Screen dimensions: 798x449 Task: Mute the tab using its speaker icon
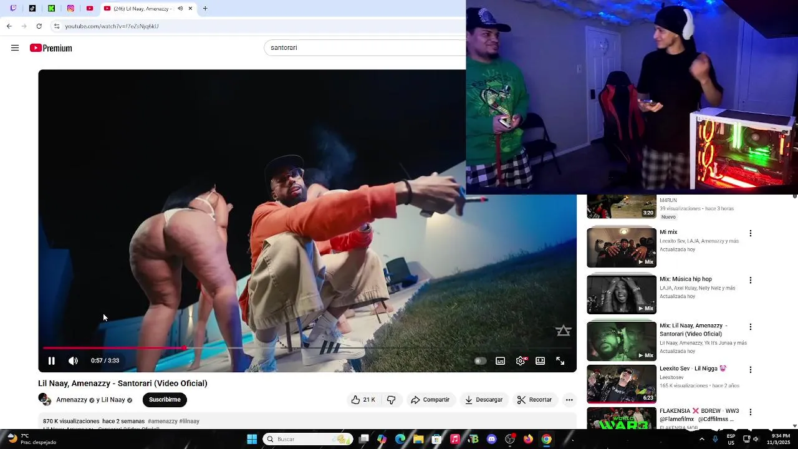tap(180, 9)
